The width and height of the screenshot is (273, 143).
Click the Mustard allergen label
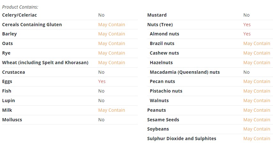coord(157,15)
